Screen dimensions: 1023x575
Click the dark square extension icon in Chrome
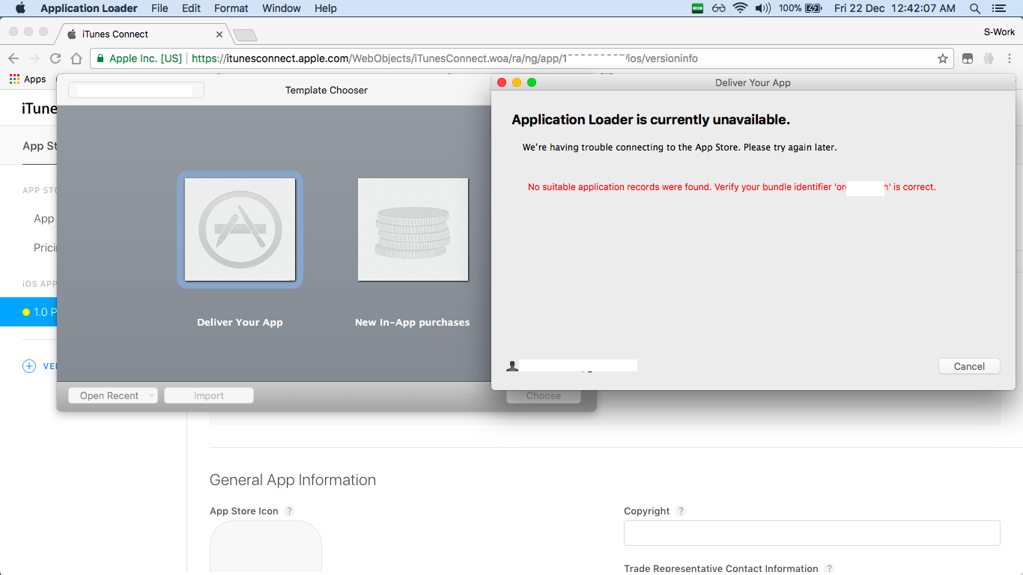coord(968,58)
